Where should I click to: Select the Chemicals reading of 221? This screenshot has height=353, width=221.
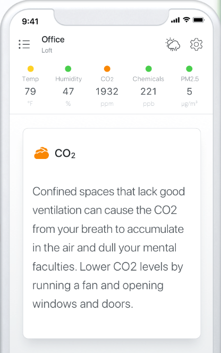tap(149, 91)
